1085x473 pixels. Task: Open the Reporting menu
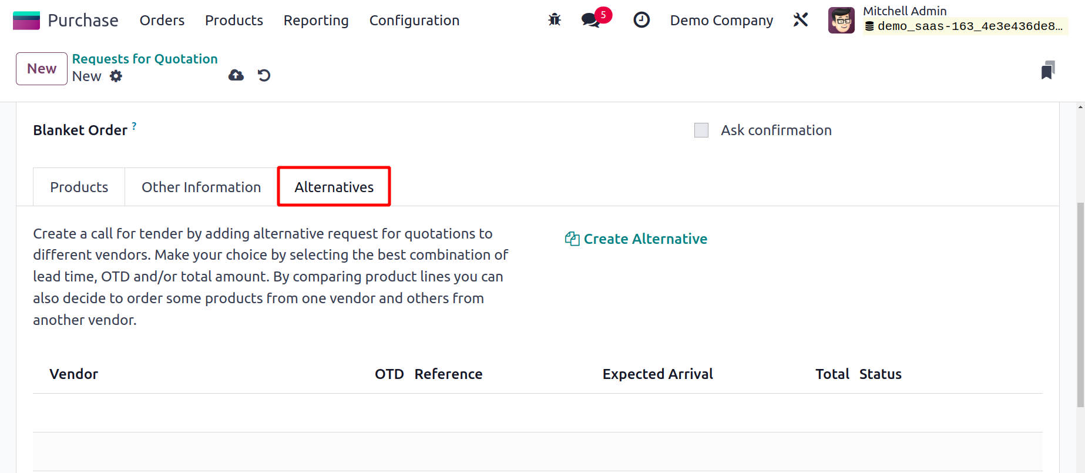point(316,21)
